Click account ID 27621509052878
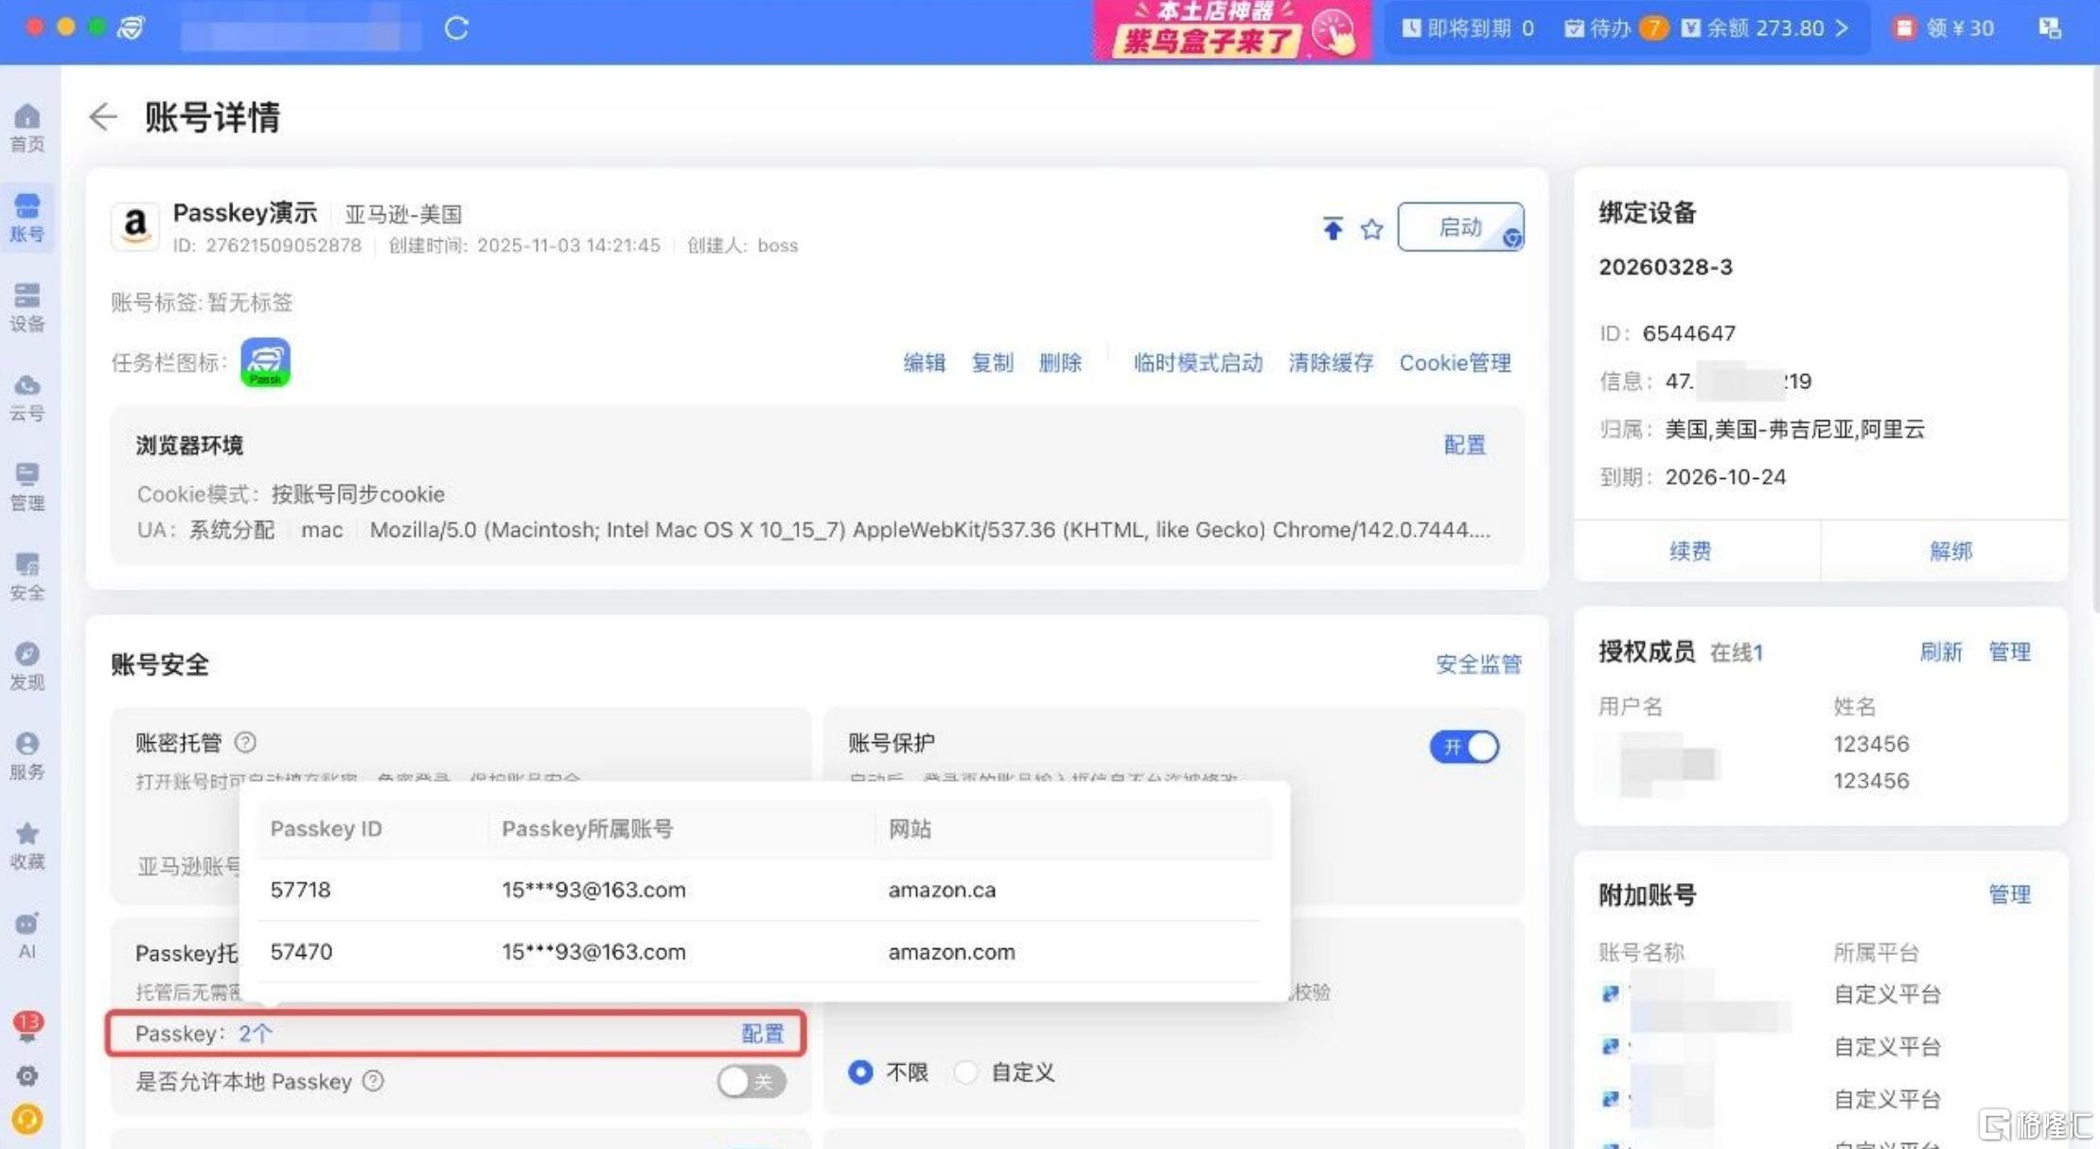The image size is (2100, 1149). coord(284,245)
